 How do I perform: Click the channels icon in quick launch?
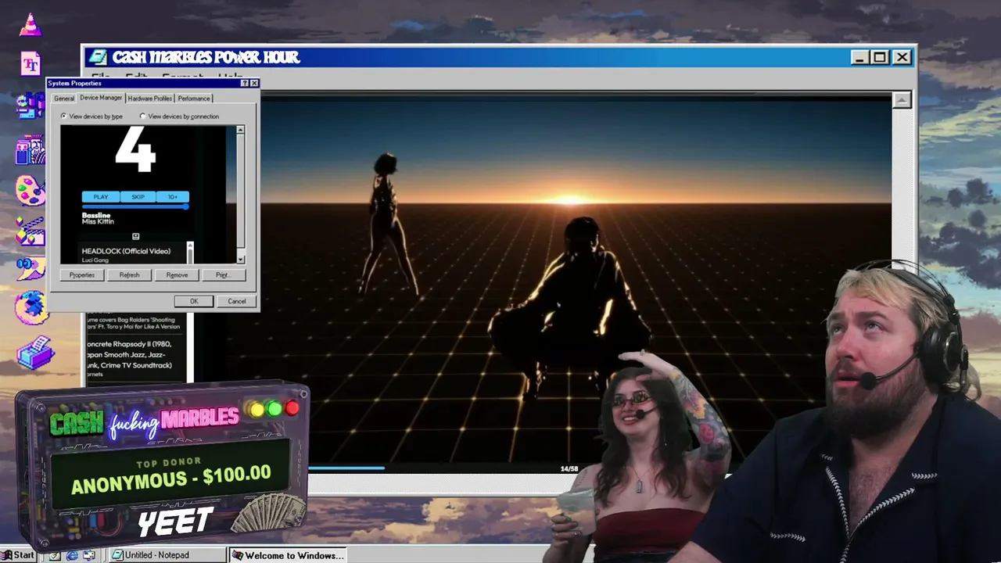[89, 555]
